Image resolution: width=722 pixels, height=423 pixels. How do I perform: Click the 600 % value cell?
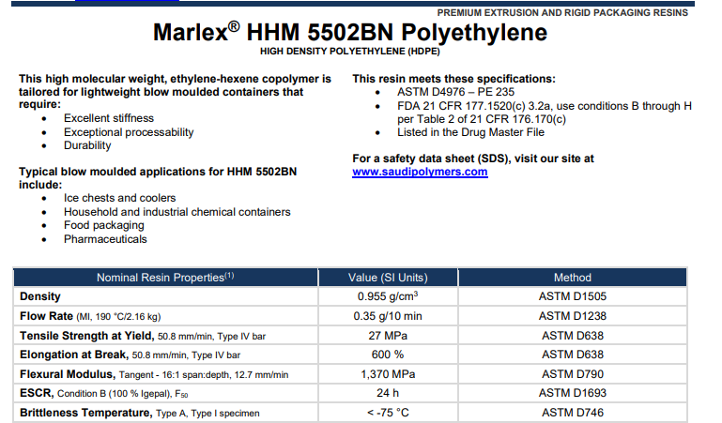click(388, 355)
